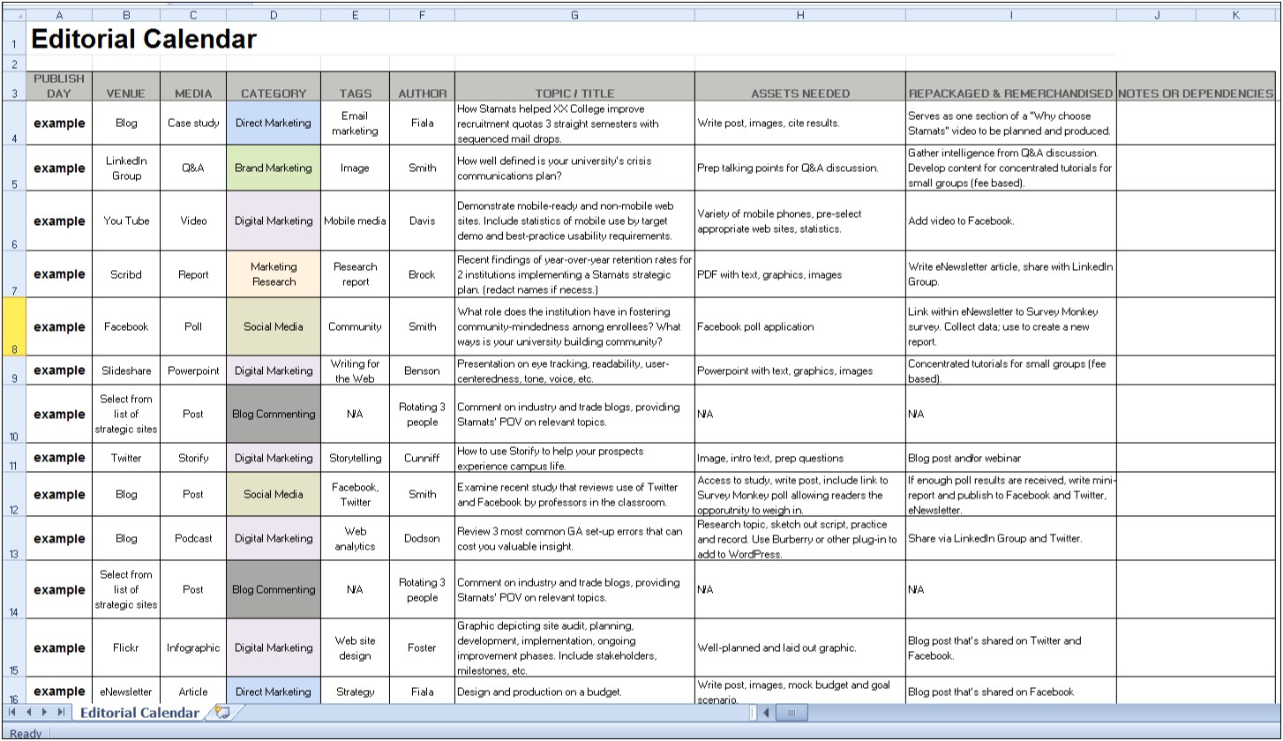Click the Editorial Calendar title cell
This screenshot has height=741, width=1283.
pos(143,39)
